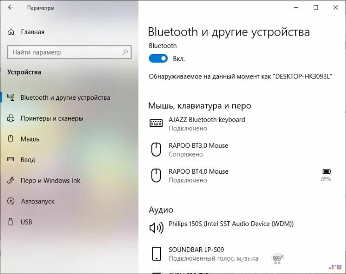Click the search magnifier icon
The image size is (346, 274).
(x=125, y=52)
